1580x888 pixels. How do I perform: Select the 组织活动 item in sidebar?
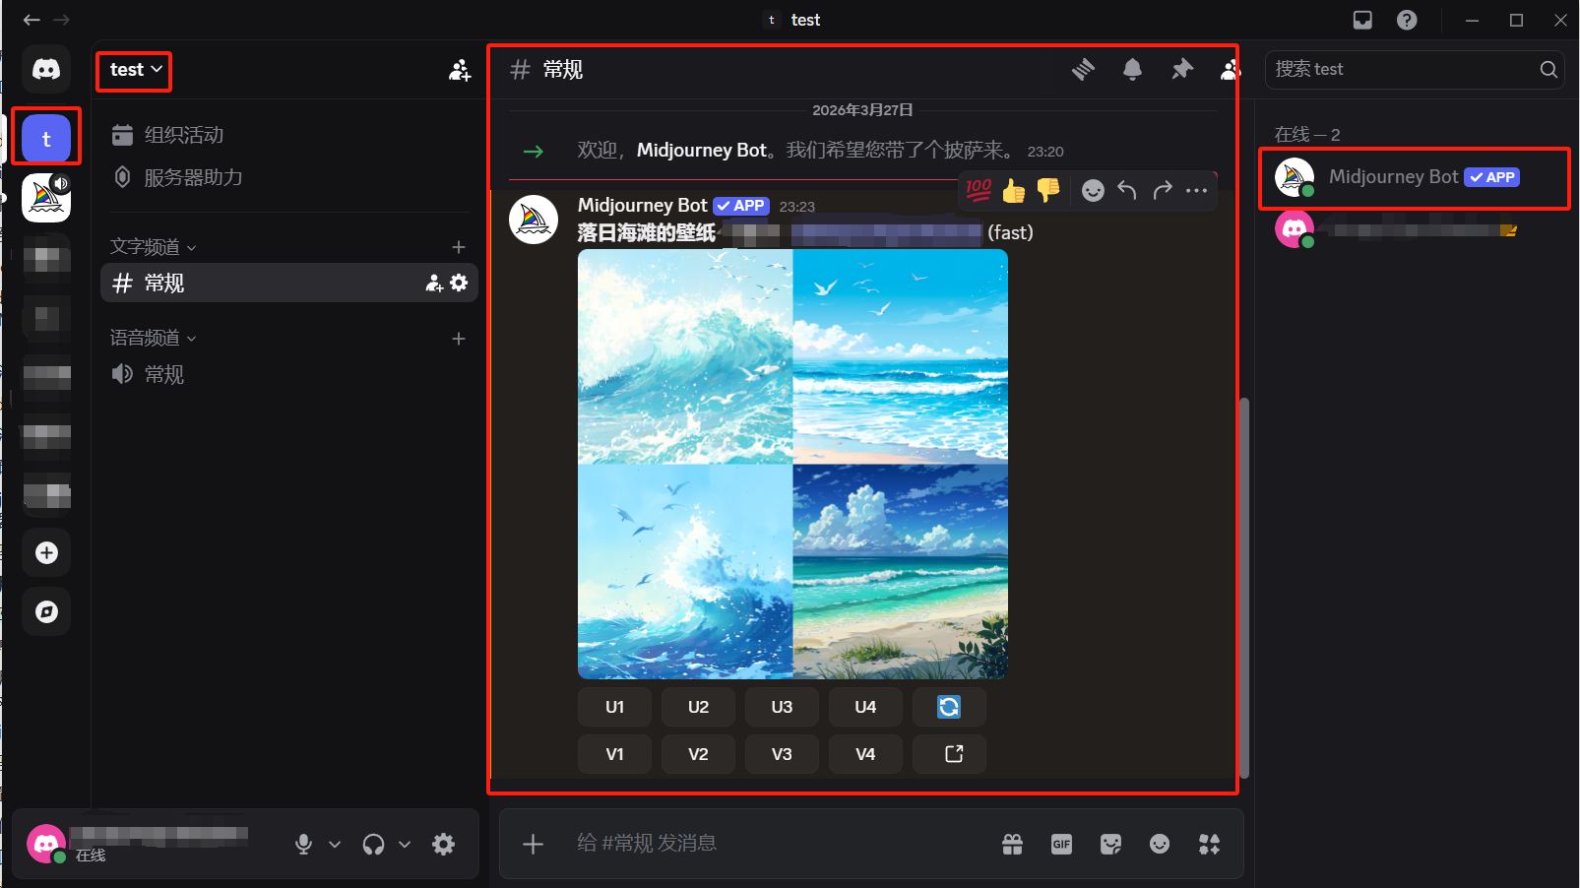(x=183, y=135)
